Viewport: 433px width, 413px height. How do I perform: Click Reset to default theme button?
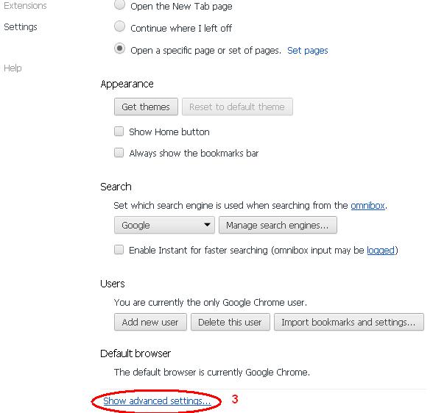(237, 107)
